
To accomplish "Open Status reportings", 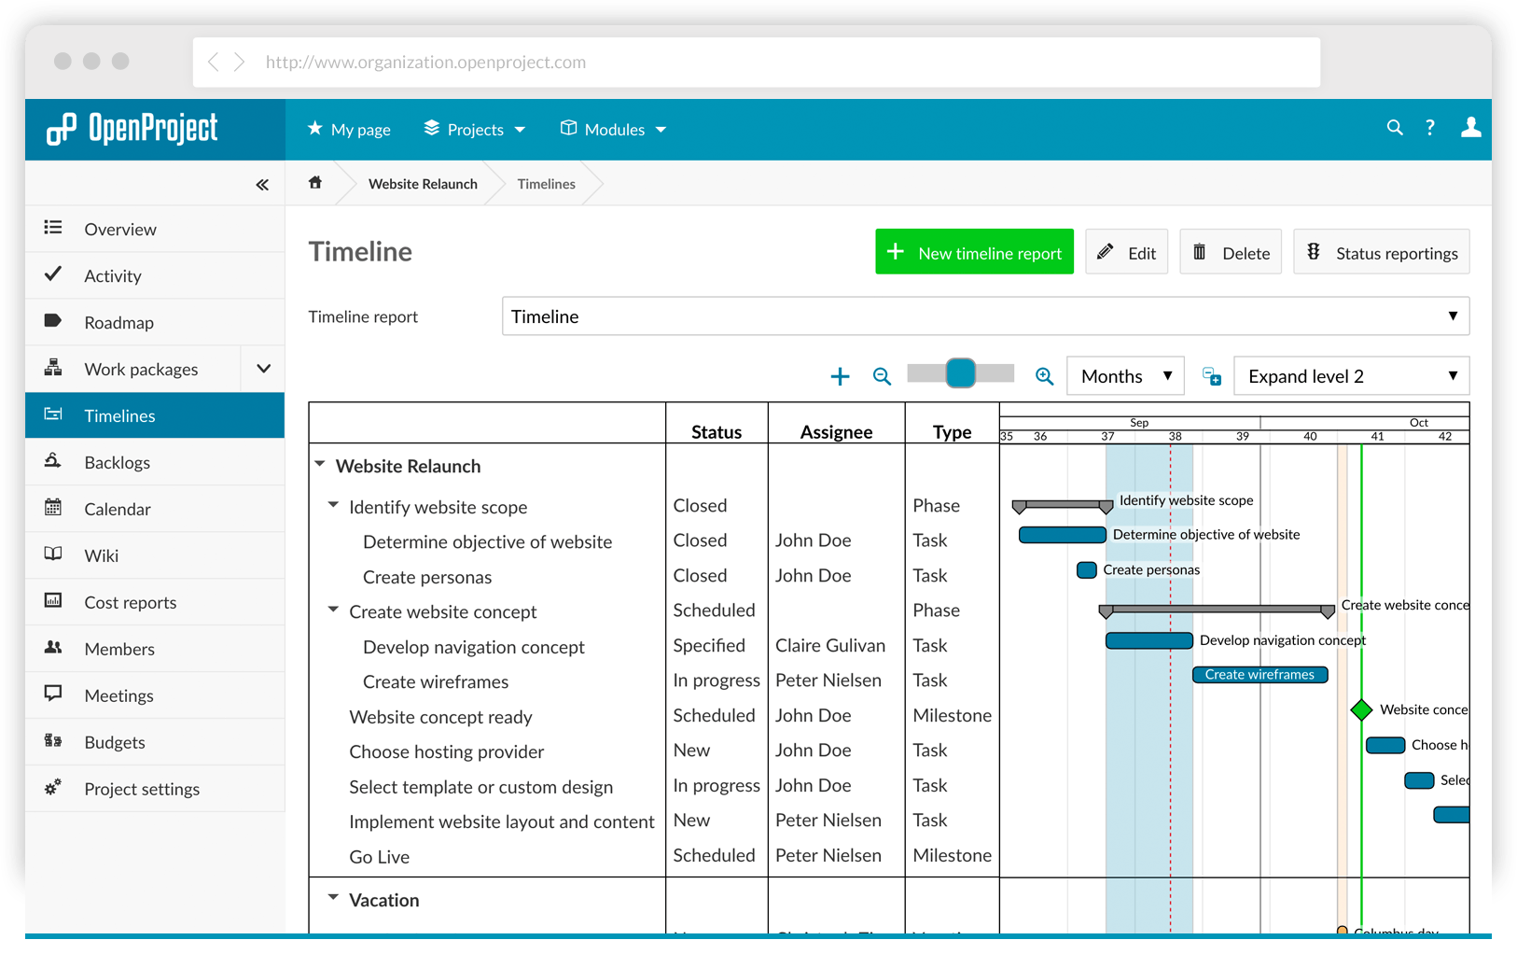I will pos(1382,252).
